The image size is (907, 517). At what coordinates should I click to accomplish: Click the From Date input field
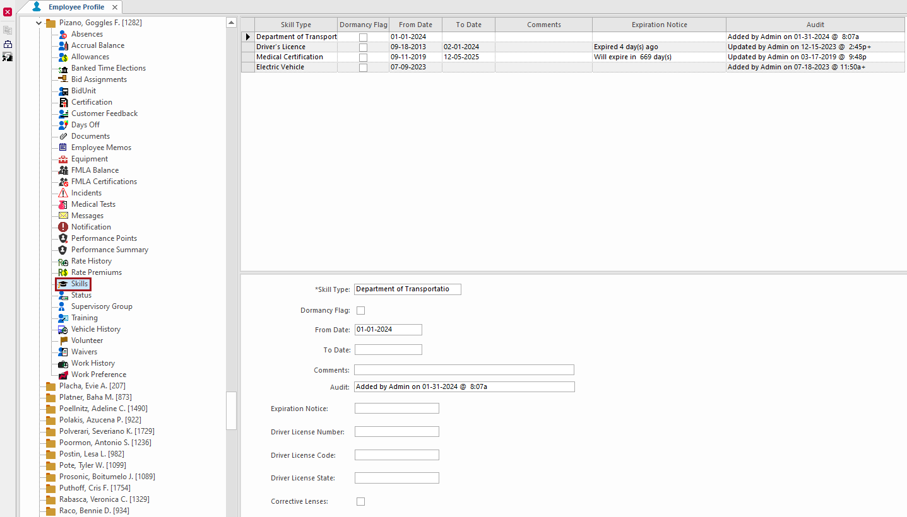click(388, 329)
